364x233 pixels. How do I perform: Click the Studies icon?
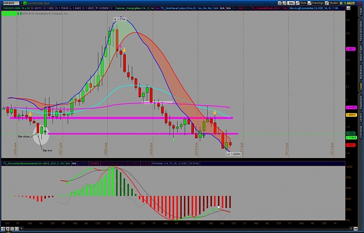[327, 3]
